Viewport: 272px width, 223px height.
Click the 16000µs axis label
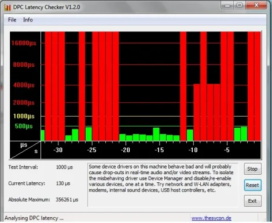(x=24, y=43)
